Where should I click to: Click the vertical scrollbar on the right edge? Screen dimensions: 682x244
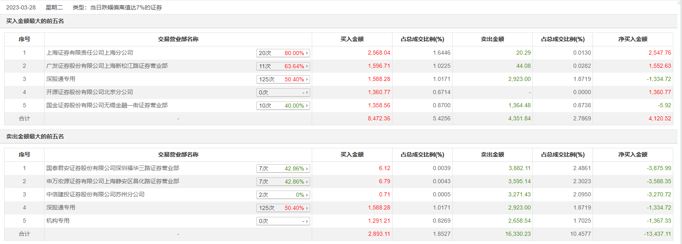point(680,123)
